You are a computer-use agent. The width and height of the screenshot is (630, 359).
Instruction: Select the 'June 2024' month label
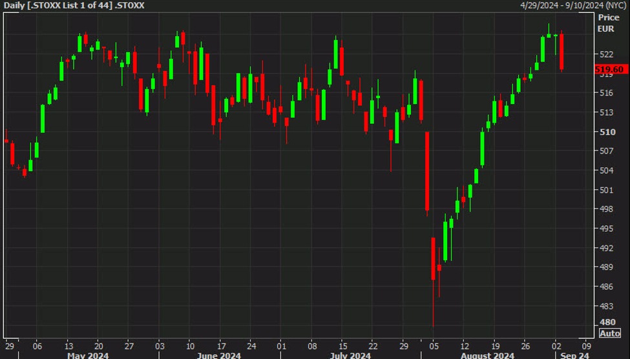pos(218,355)
